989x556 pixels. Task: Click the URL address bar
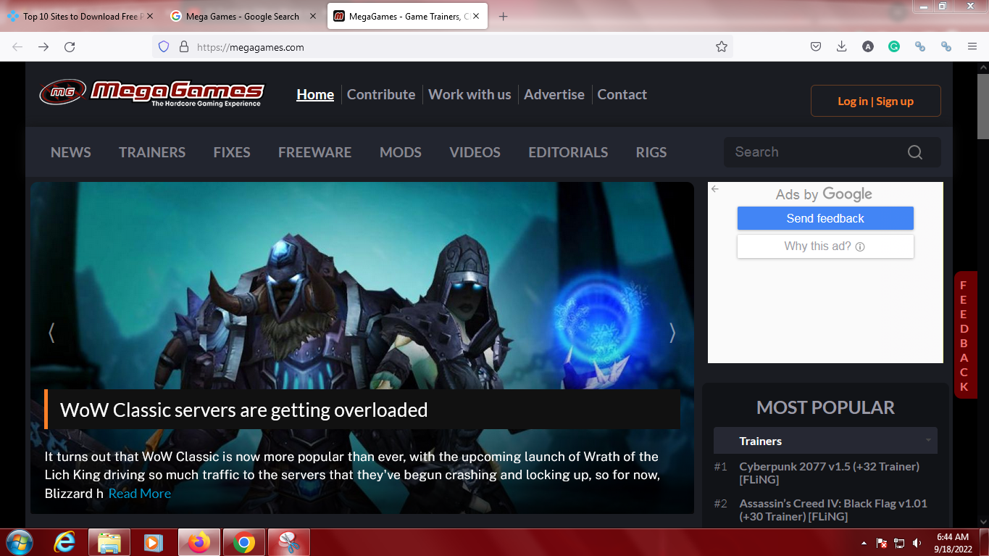(442, 46)
